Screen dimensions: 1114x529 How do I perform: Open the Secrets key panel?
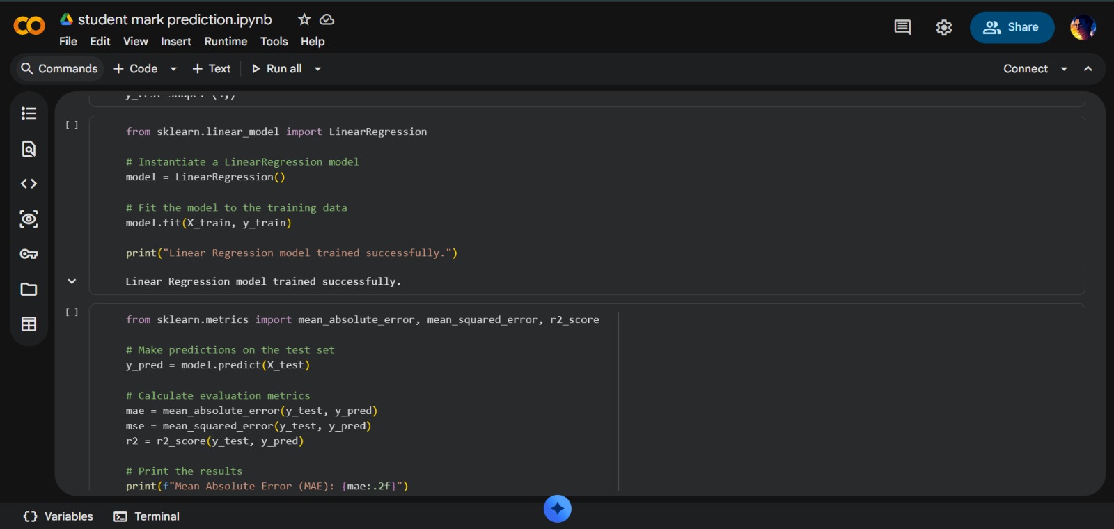pyautogui.click(x=29, y=254)
